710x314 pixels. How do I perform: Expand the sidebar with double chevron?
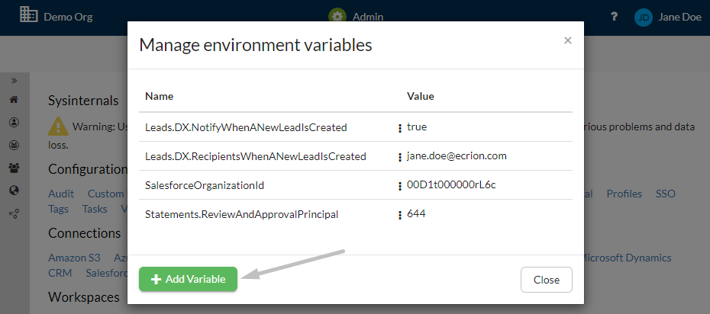click(14, 81)
